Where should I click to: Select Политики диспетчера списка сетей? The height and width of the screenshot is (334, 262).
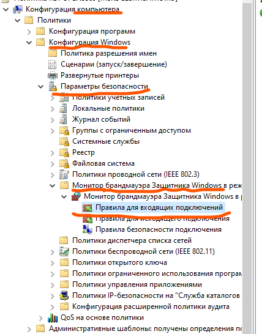click(132, 240)
